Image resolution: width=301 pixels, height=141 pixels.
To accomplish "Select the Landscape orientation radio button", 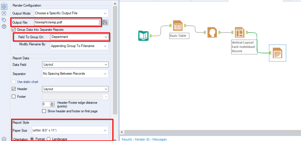I will (x=49, y=139).
